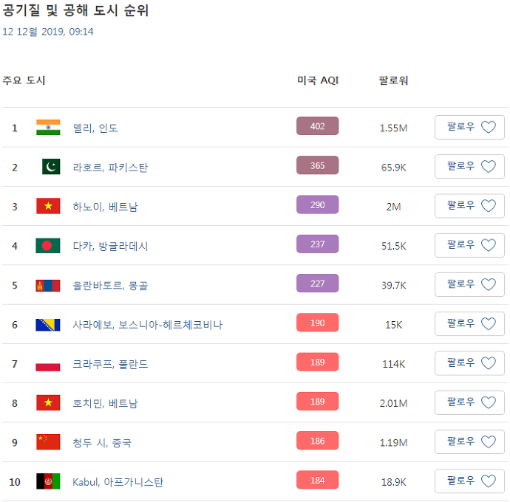Click the Afghanistan flag beside Kabul
The image size is (510, 502).
(x=48, y=481)
